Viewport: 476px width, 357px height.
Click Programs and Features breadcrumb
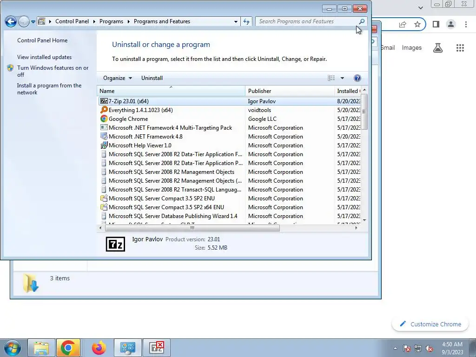[x=162, y=21]
